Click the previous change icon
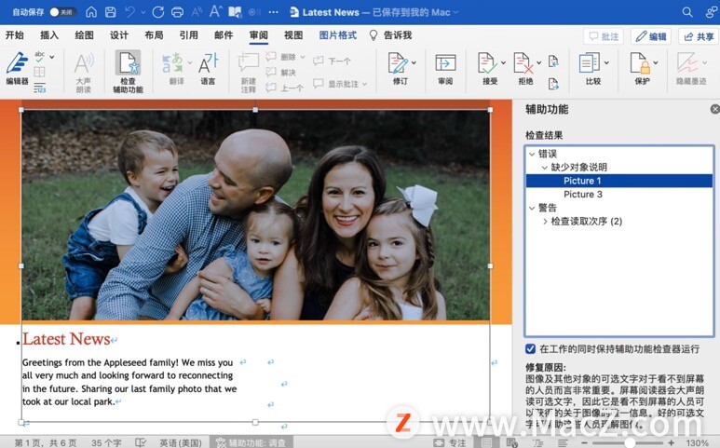This screenshot has height=448, width=720. pyautogui.click(x=553, y=61)
